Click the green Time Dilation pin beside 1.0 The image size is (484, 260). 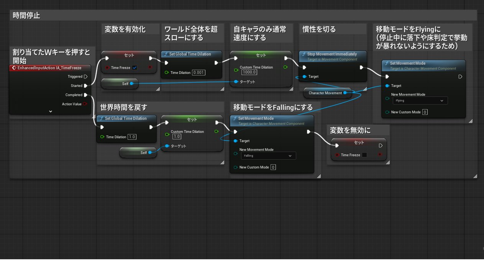[102, 137]
